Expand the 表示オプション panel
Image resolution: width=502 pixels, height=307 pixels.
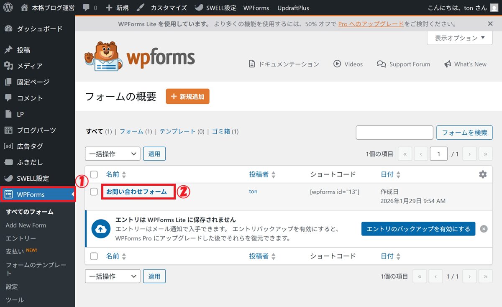point(460,38)
